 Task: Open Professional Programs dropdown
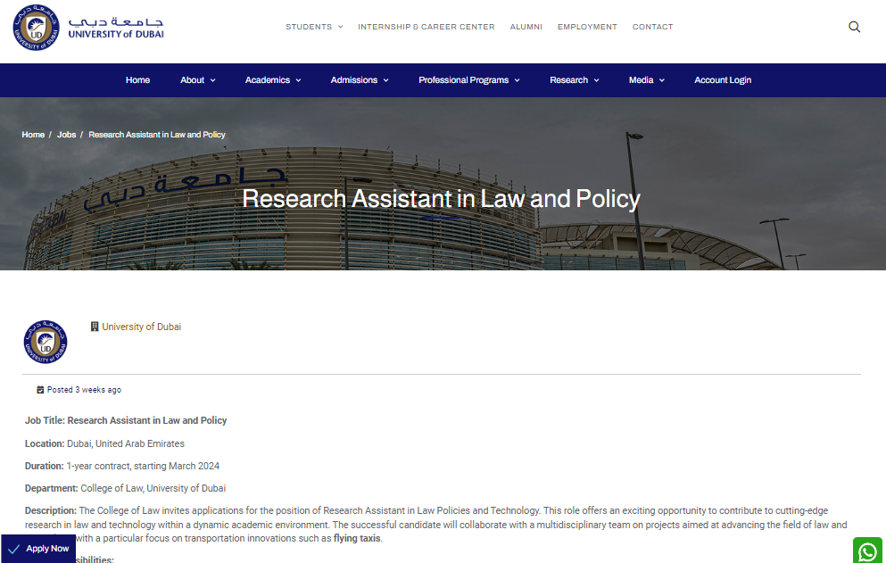469,80
